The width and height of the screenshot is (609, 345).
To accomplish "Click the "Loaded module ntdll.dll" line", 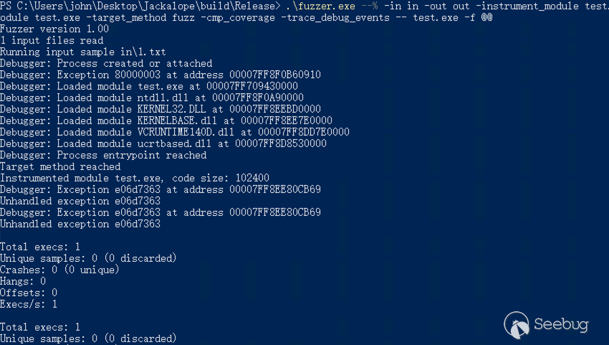I will coord(152,98).
